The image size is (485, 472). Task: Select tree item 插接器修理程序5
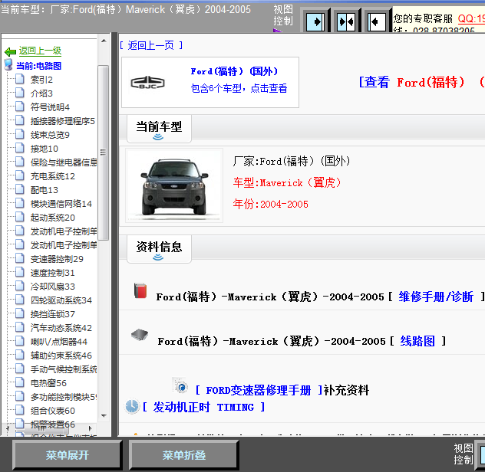coord(62,121)
